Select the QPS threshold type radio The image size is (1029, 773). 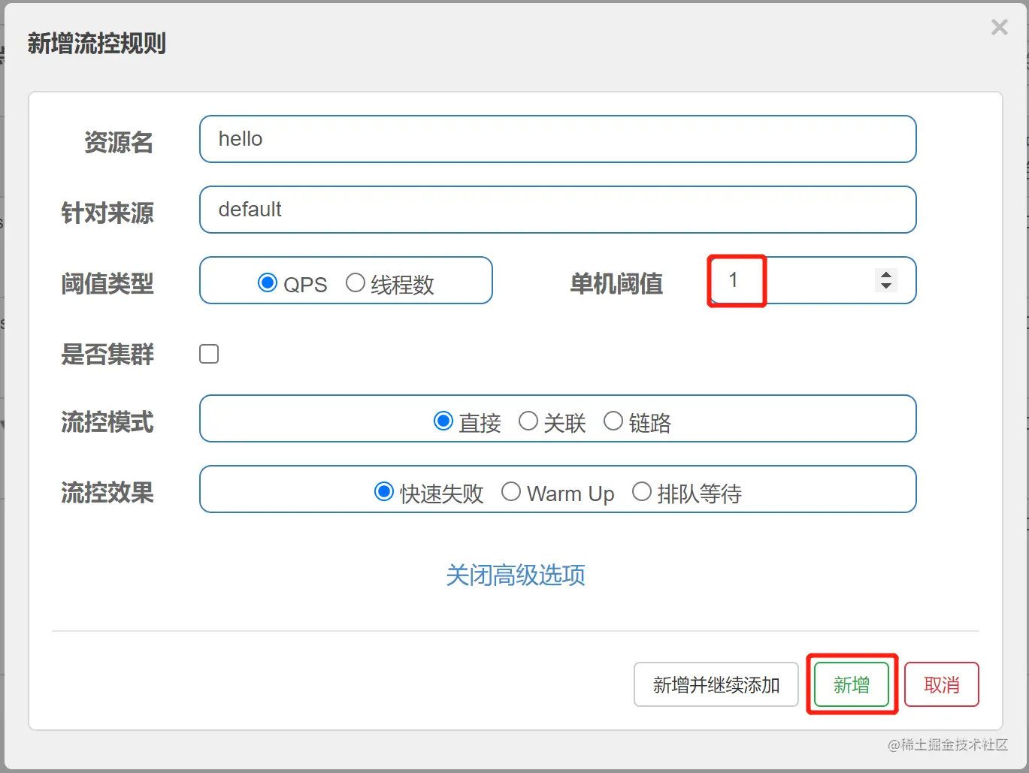(x=268, y=283)
